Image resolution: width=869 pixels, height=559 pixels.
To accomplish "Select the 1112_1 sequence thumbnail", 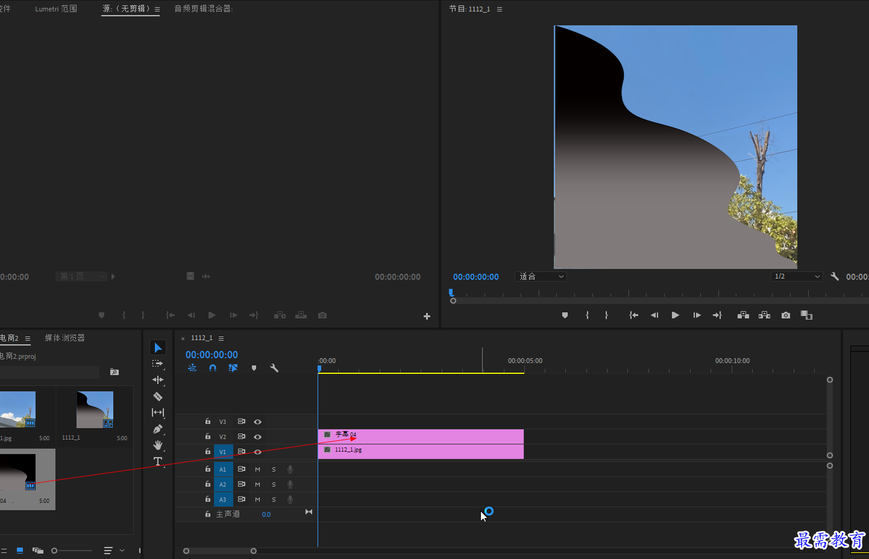I will (x=95, y=410).
